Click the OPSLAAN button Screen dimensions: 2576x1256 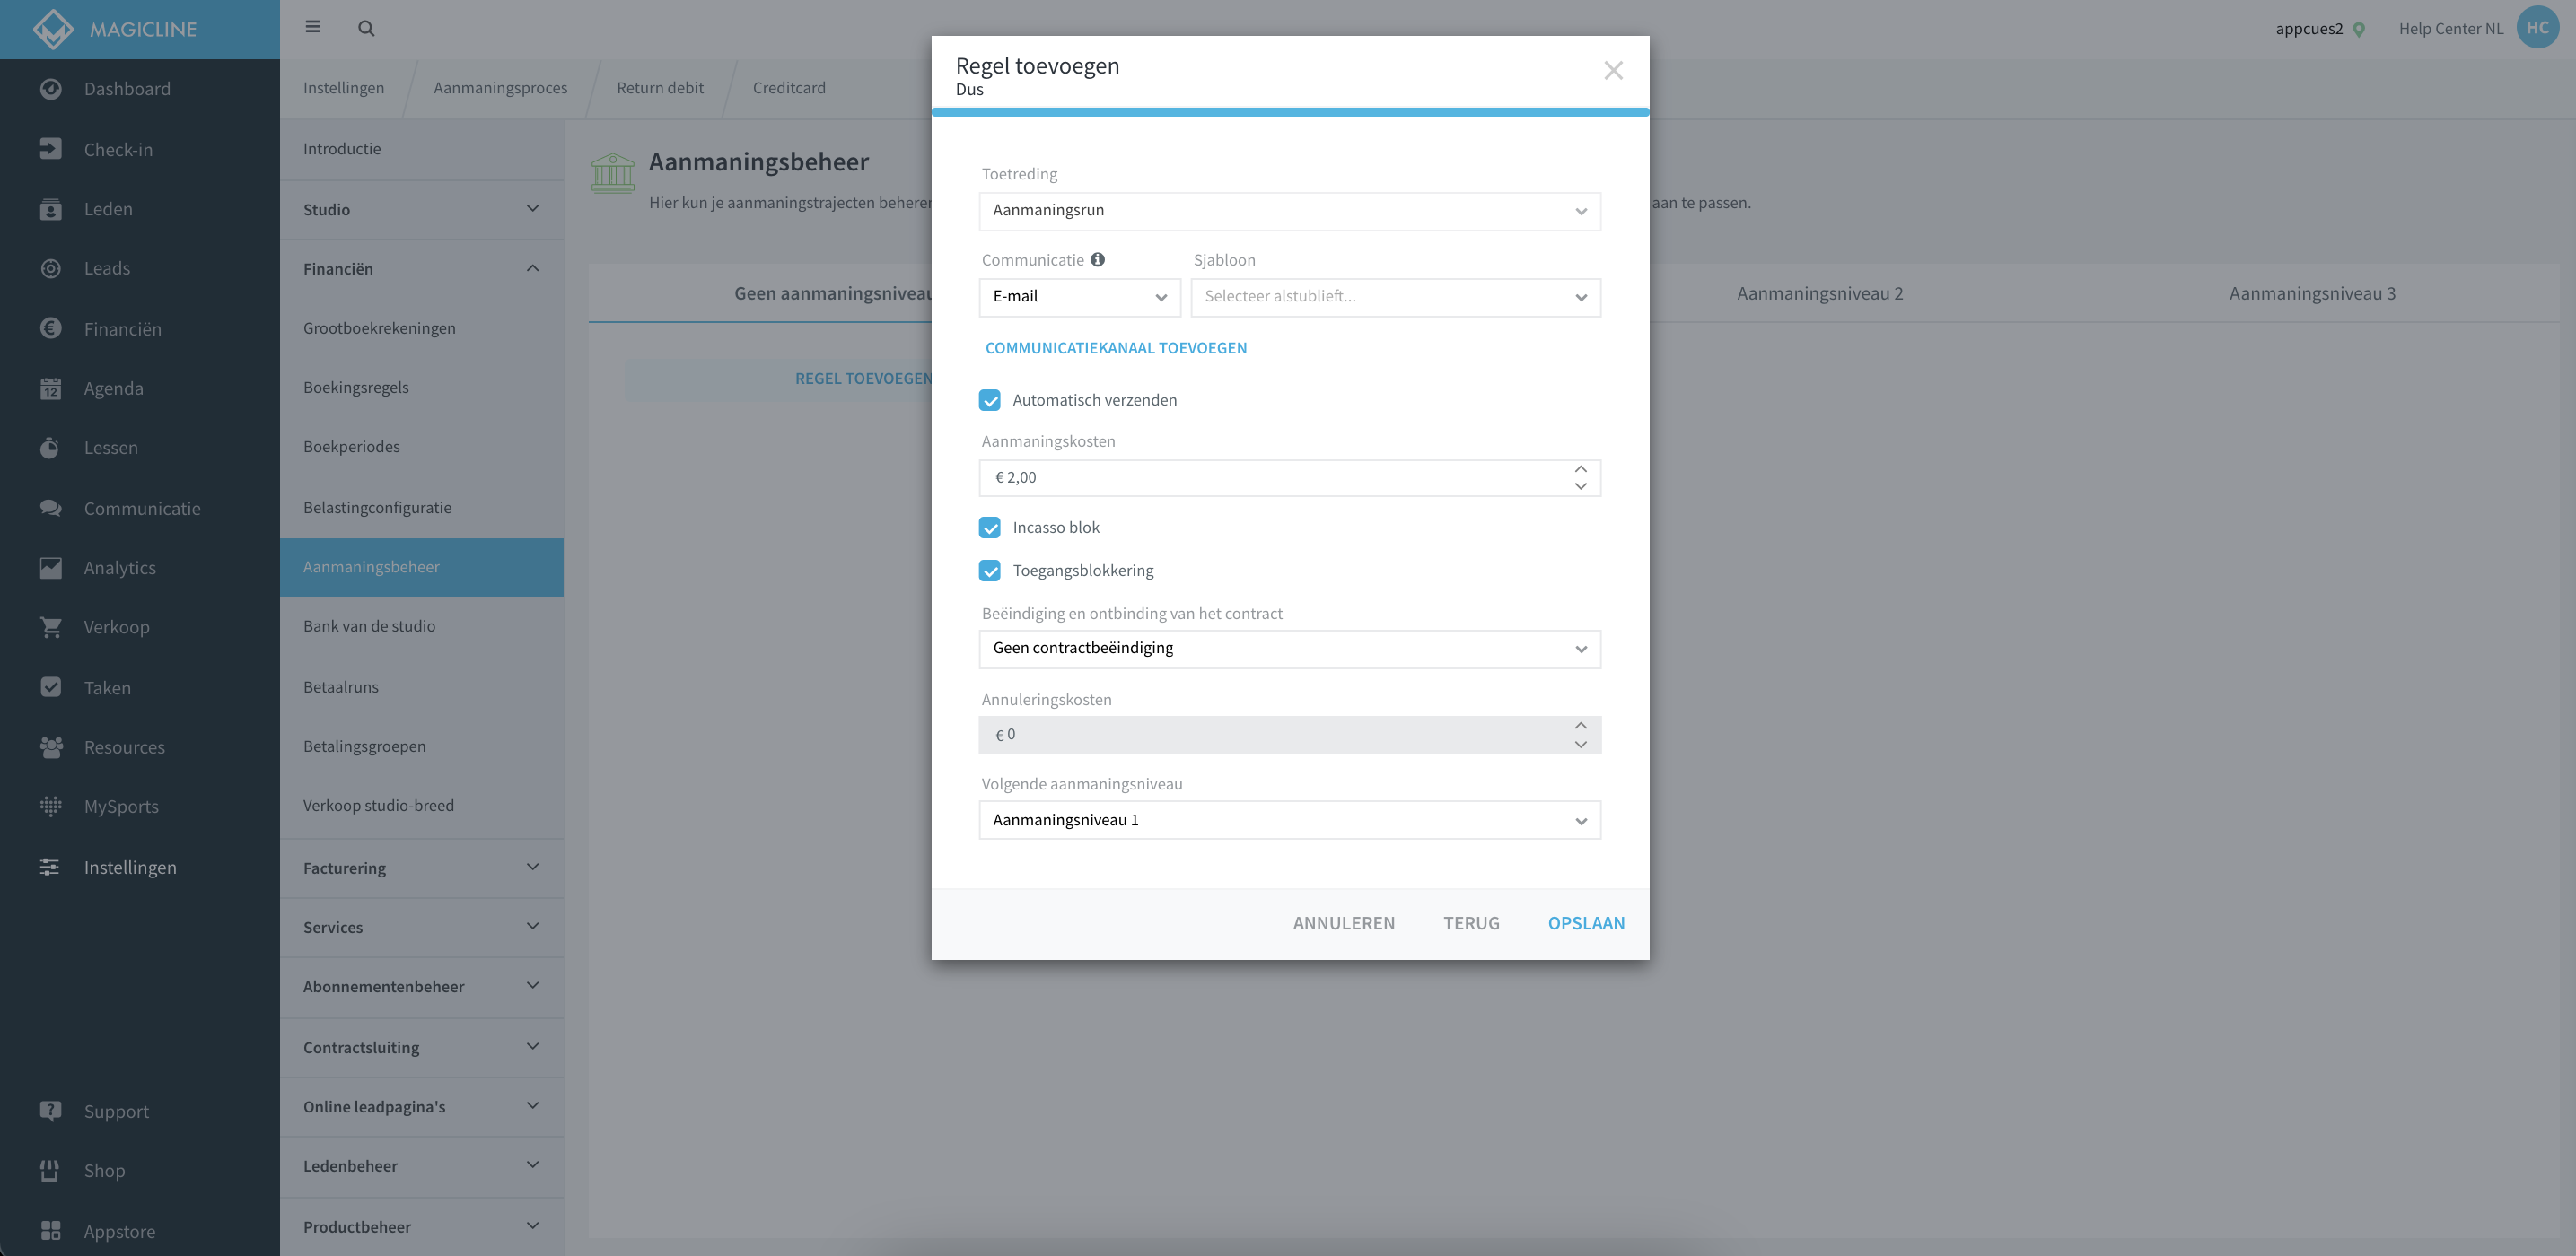pyautogui.click(x=1586, y=923)
